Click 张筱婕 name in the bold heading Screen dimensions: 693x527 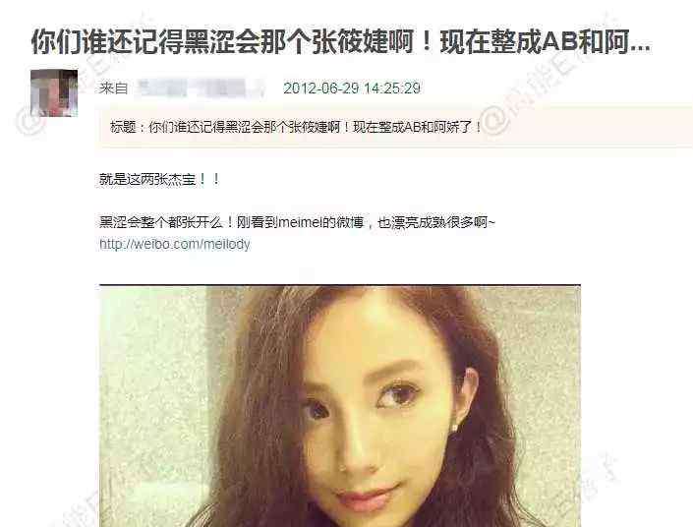350,41
